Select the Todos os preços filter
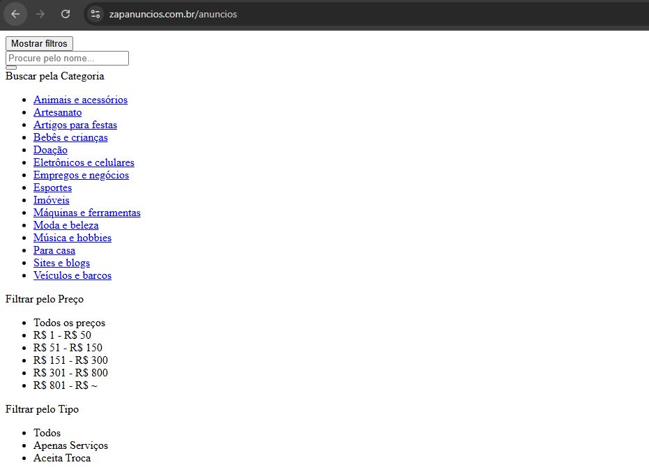This screenshot has height=467, width=649. [x=69, y=323]
